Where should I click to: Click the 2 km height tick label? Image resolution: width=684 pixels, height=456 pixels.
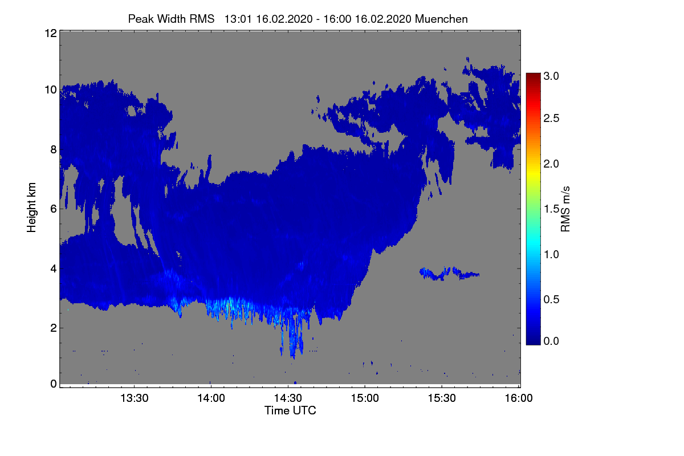[x=53, y=327]
